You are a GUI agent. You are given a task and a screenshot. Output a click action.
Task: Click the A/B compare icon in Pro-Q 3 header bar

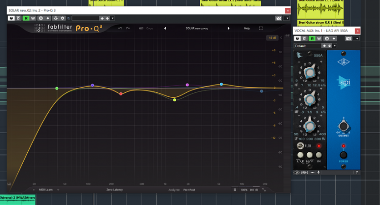point(41,18)
